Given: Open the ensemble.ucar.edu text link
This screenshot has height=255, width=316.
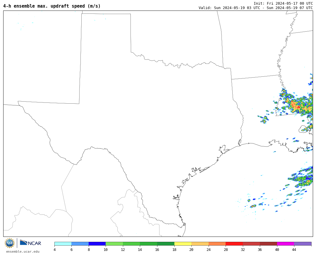Looking at the screenshot, I should point(23,251).
